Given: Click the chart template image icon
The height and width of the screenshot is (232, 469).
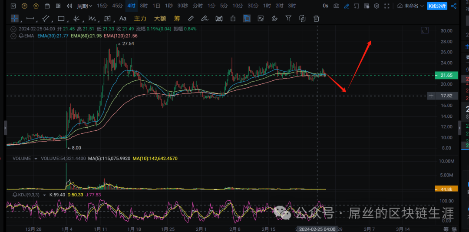Looking at the screenshot, I should point(367,6).
